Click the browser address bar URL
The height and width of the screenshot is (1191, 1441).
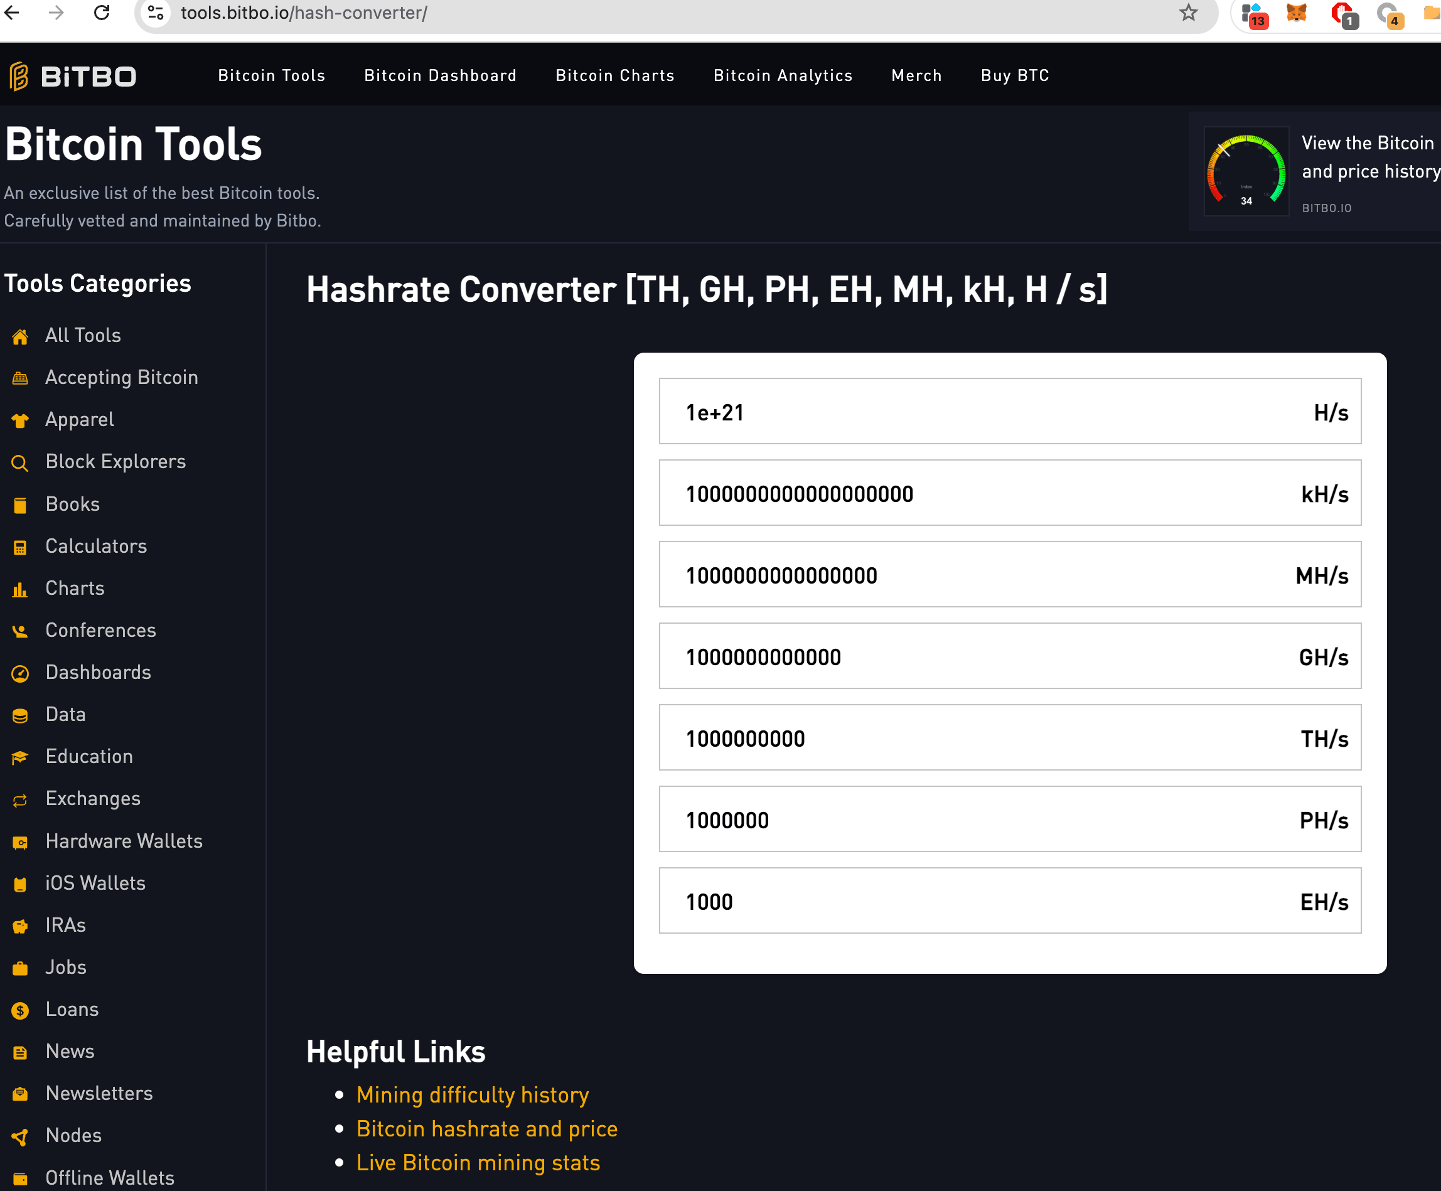(304, 13)
